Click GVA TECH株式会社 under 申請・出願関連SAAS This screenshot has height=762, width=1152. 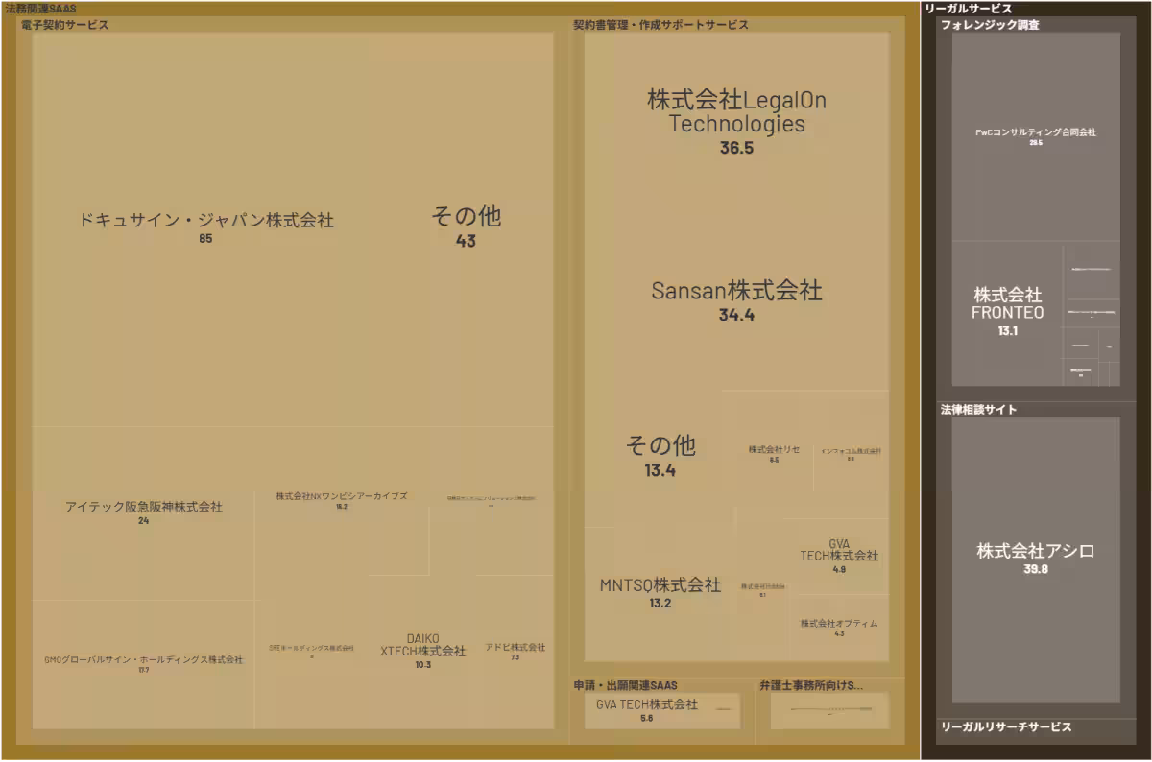(654, 708)
